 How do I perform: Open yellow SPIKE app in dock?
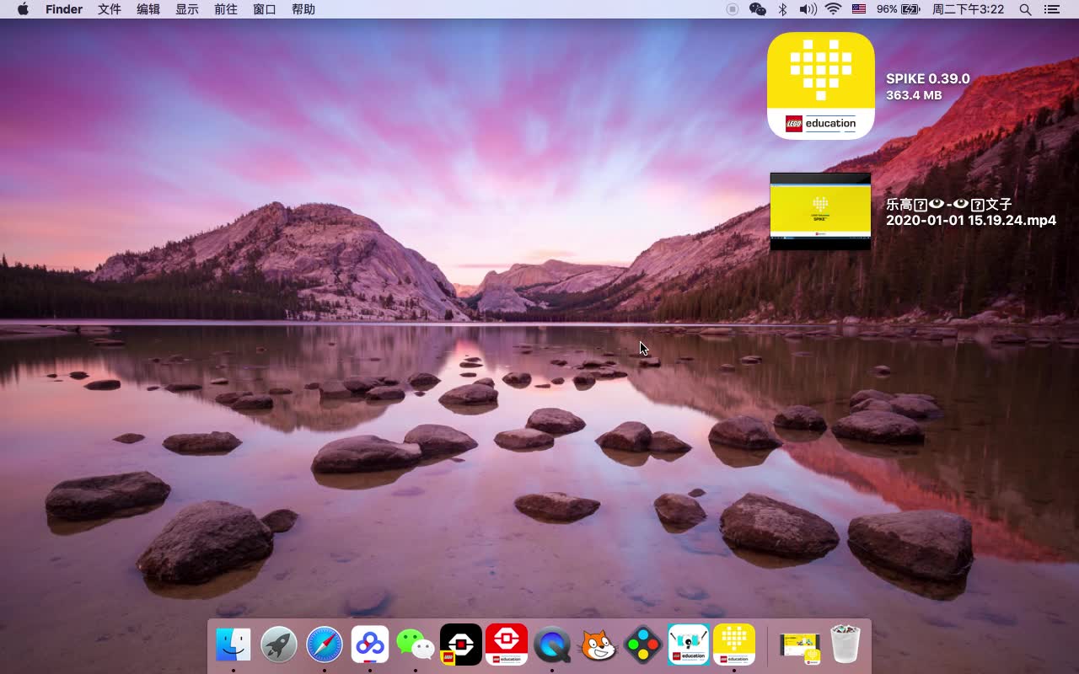click(734, 645)
